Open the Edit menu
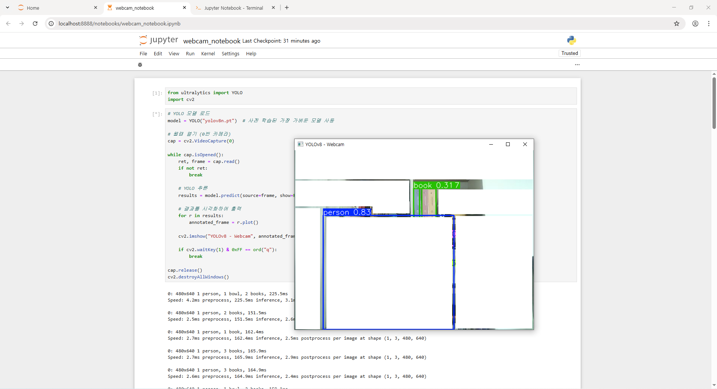Screen dimensions: 717x389 pos(158,53)
